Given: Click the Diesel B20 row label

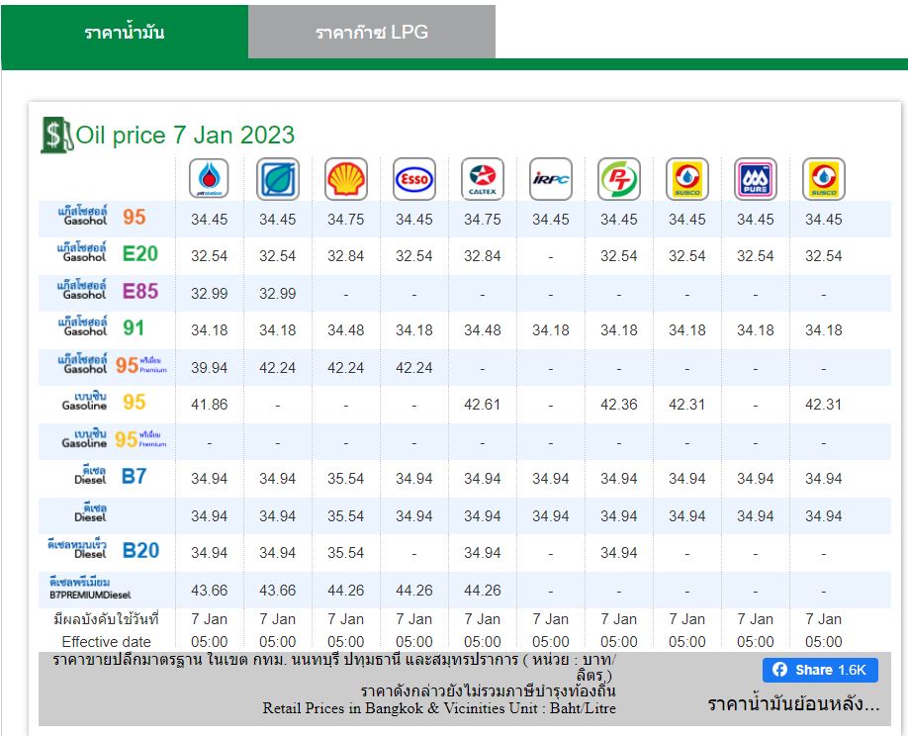Looking at the screenshot, I should 104,550.
